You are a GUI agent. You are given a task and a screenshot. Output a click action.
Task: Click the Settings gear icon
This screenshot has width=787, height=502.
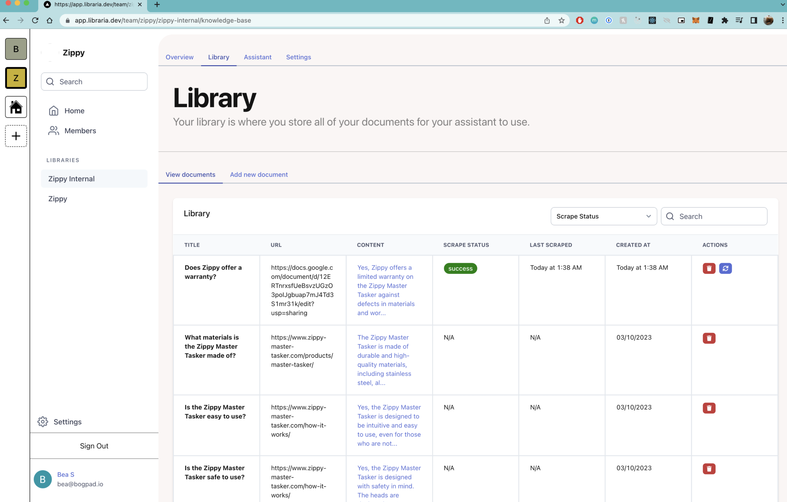(x=43, y=422)
